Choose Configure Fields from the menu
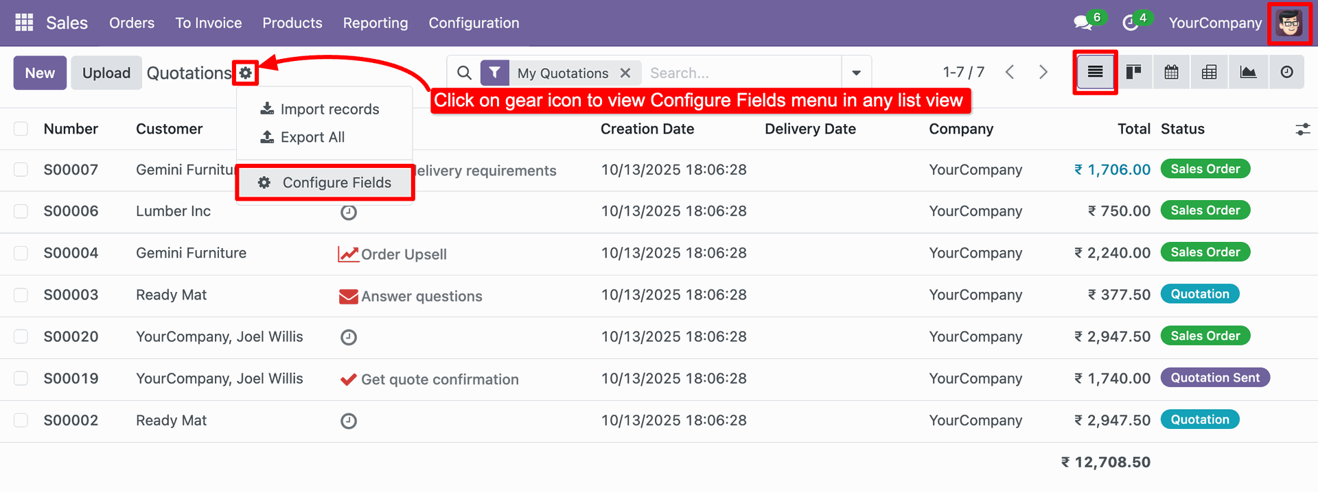Screen dimensions: 1318x492 [x=325, y=182]
